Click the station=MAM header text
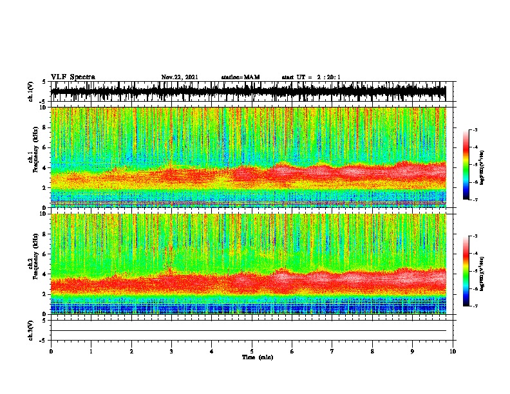 [x=241, y=77]
